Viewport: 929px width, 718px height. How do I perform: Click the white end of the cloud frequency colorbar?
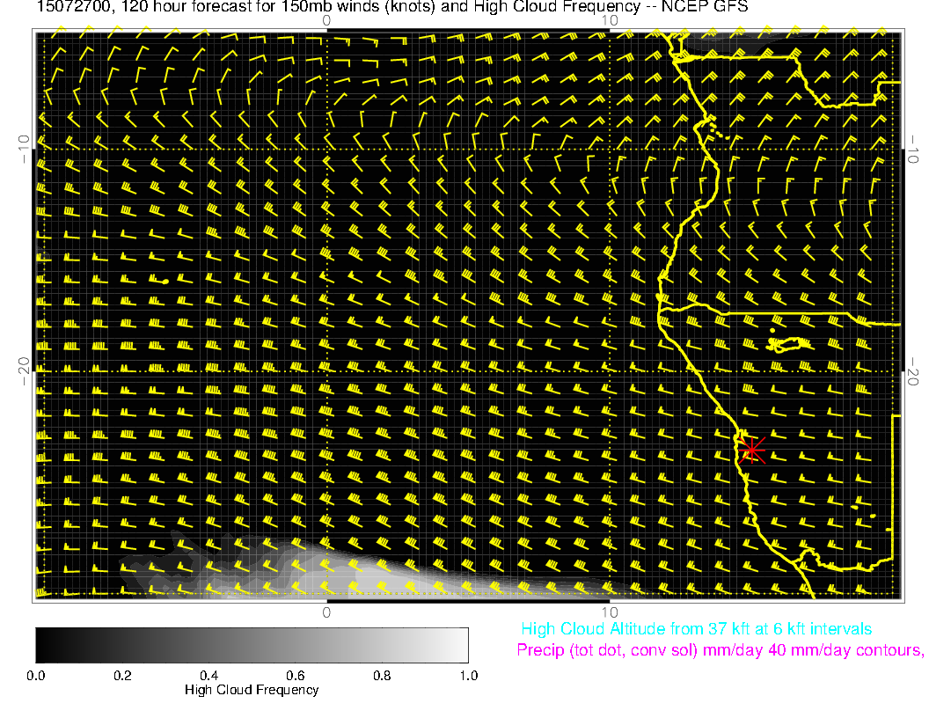(459, 645)
